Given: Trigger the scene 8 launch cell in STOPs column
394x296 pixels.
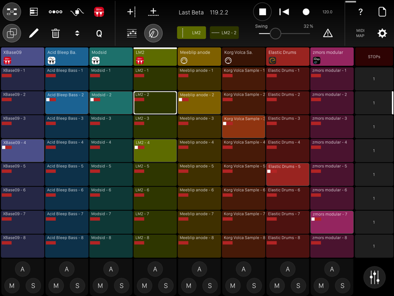Looking at the screenshot, I should (374, 246).
